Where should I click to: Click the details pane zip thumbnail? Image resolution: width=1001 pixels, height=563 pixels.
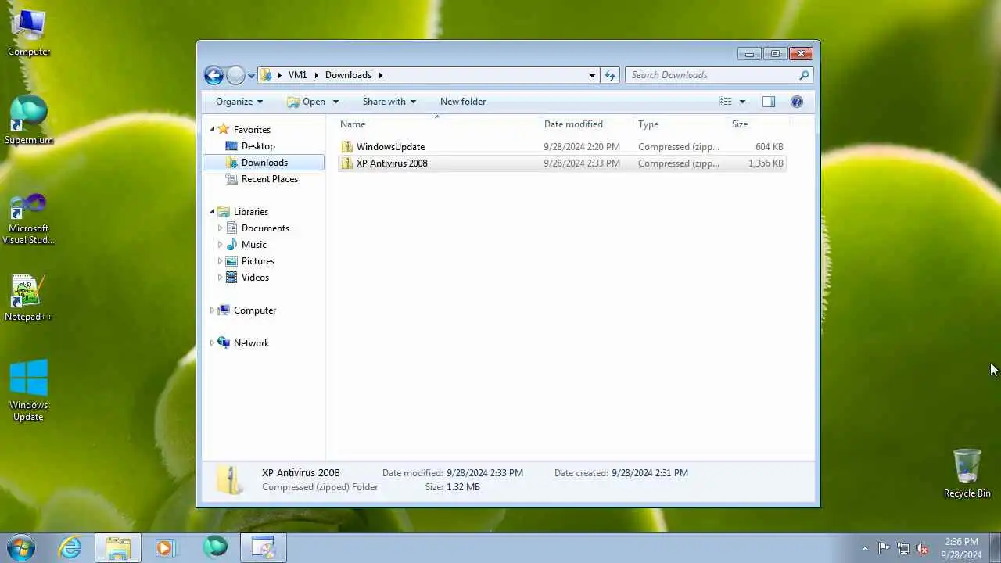230,480
